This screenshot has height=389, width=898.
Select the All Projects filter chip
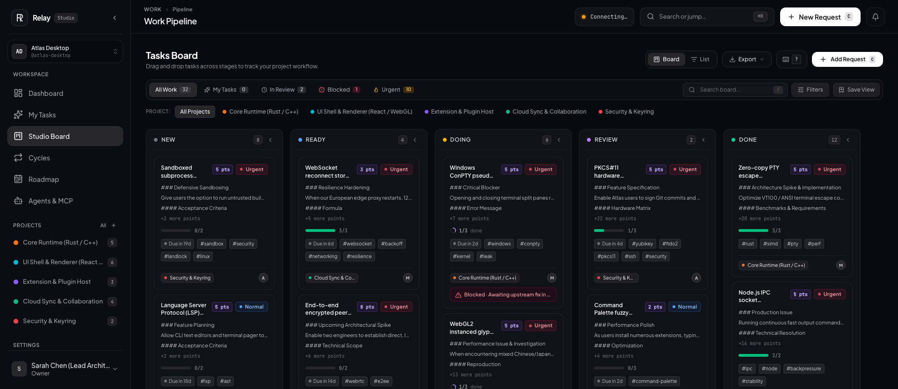pyautogui.click(x=195, y=112)
